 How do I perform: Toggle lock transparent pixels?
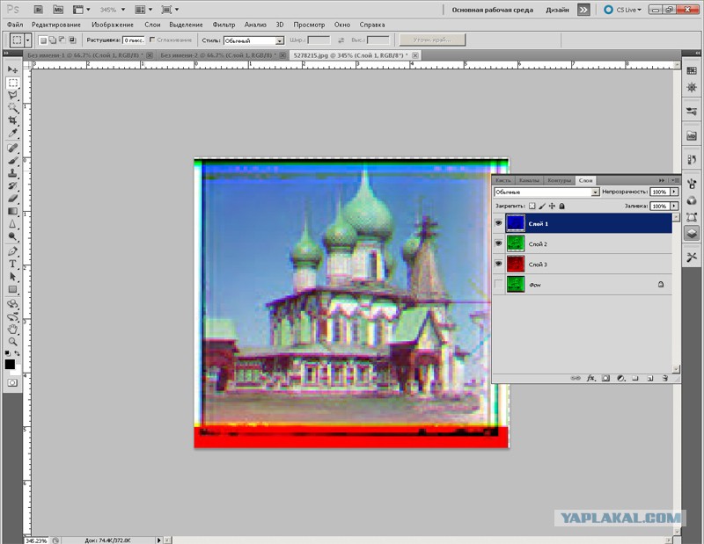(532, 206)
